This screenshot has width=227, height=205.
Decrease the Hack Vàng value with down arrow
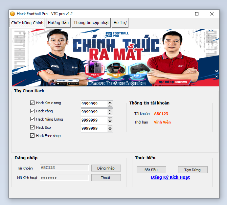[110, 114]
